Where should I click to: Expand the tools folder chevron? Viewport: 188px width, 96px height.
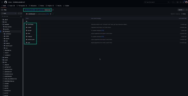point(2,62)
